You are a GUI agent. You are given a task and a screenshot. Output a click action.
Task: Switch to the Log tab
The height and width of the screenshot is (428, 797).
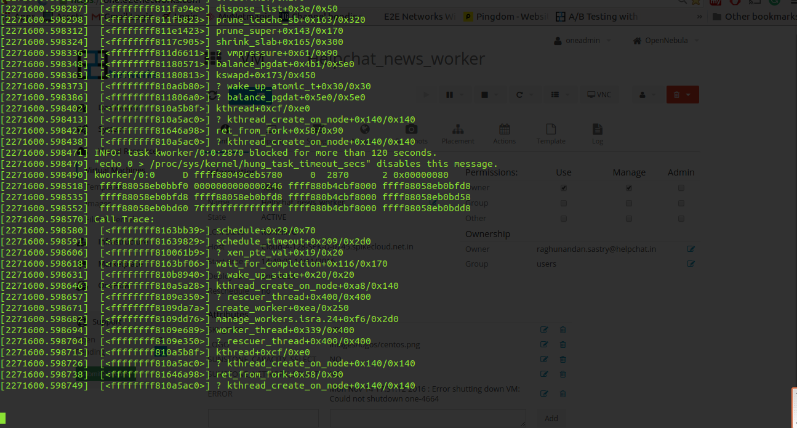pyautogui.click(x=597, y=134)
